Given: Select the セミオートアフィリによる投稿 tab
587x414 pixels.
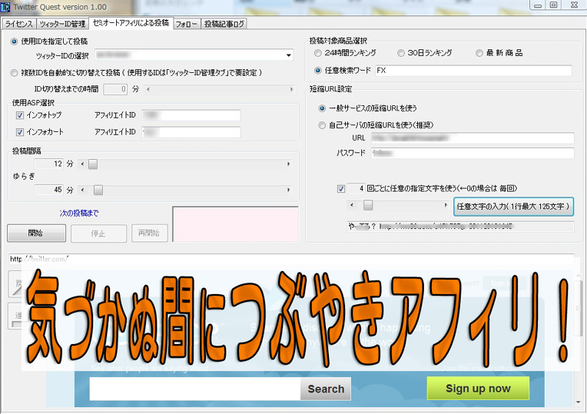Looking at the screenshot, I should (131, 23).
